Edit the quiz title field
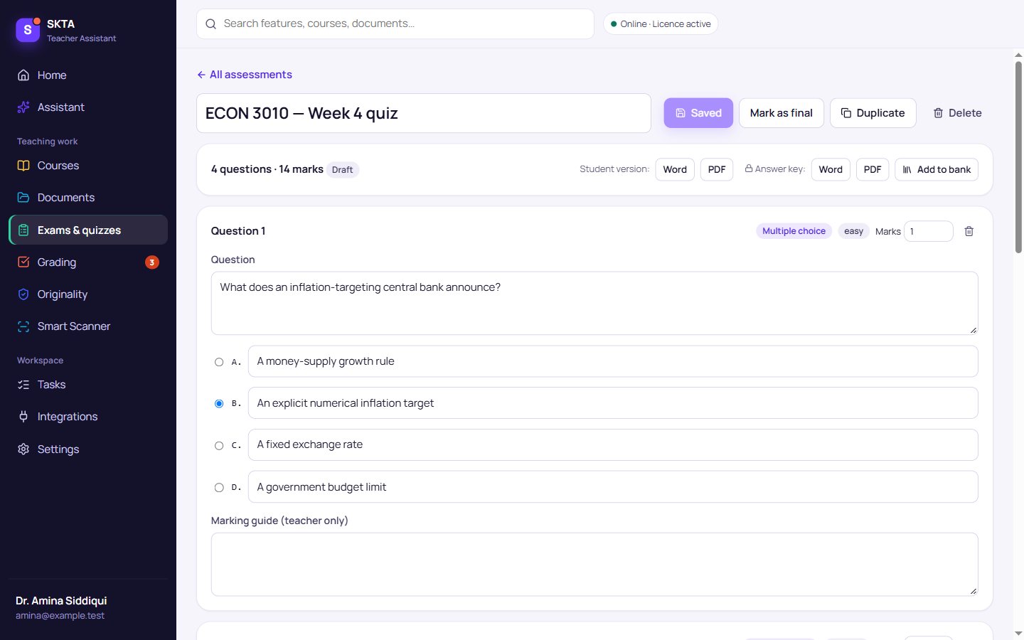Viewport: 1024px width, 640px height. pyautogui.click(x=424, y=113)
